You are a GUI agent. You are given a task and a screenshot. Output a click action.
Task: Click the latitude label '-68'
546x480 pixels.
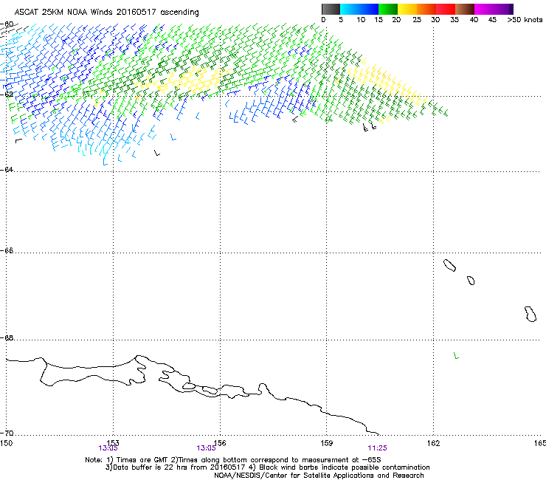[7, 337]
